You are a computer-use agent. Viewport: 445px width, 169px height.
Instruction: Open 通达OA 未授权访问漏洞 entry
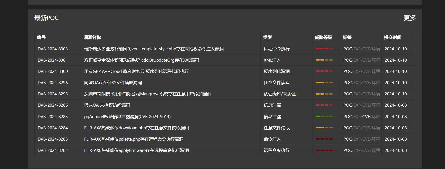pyautogui.click(x=107, y=105)
